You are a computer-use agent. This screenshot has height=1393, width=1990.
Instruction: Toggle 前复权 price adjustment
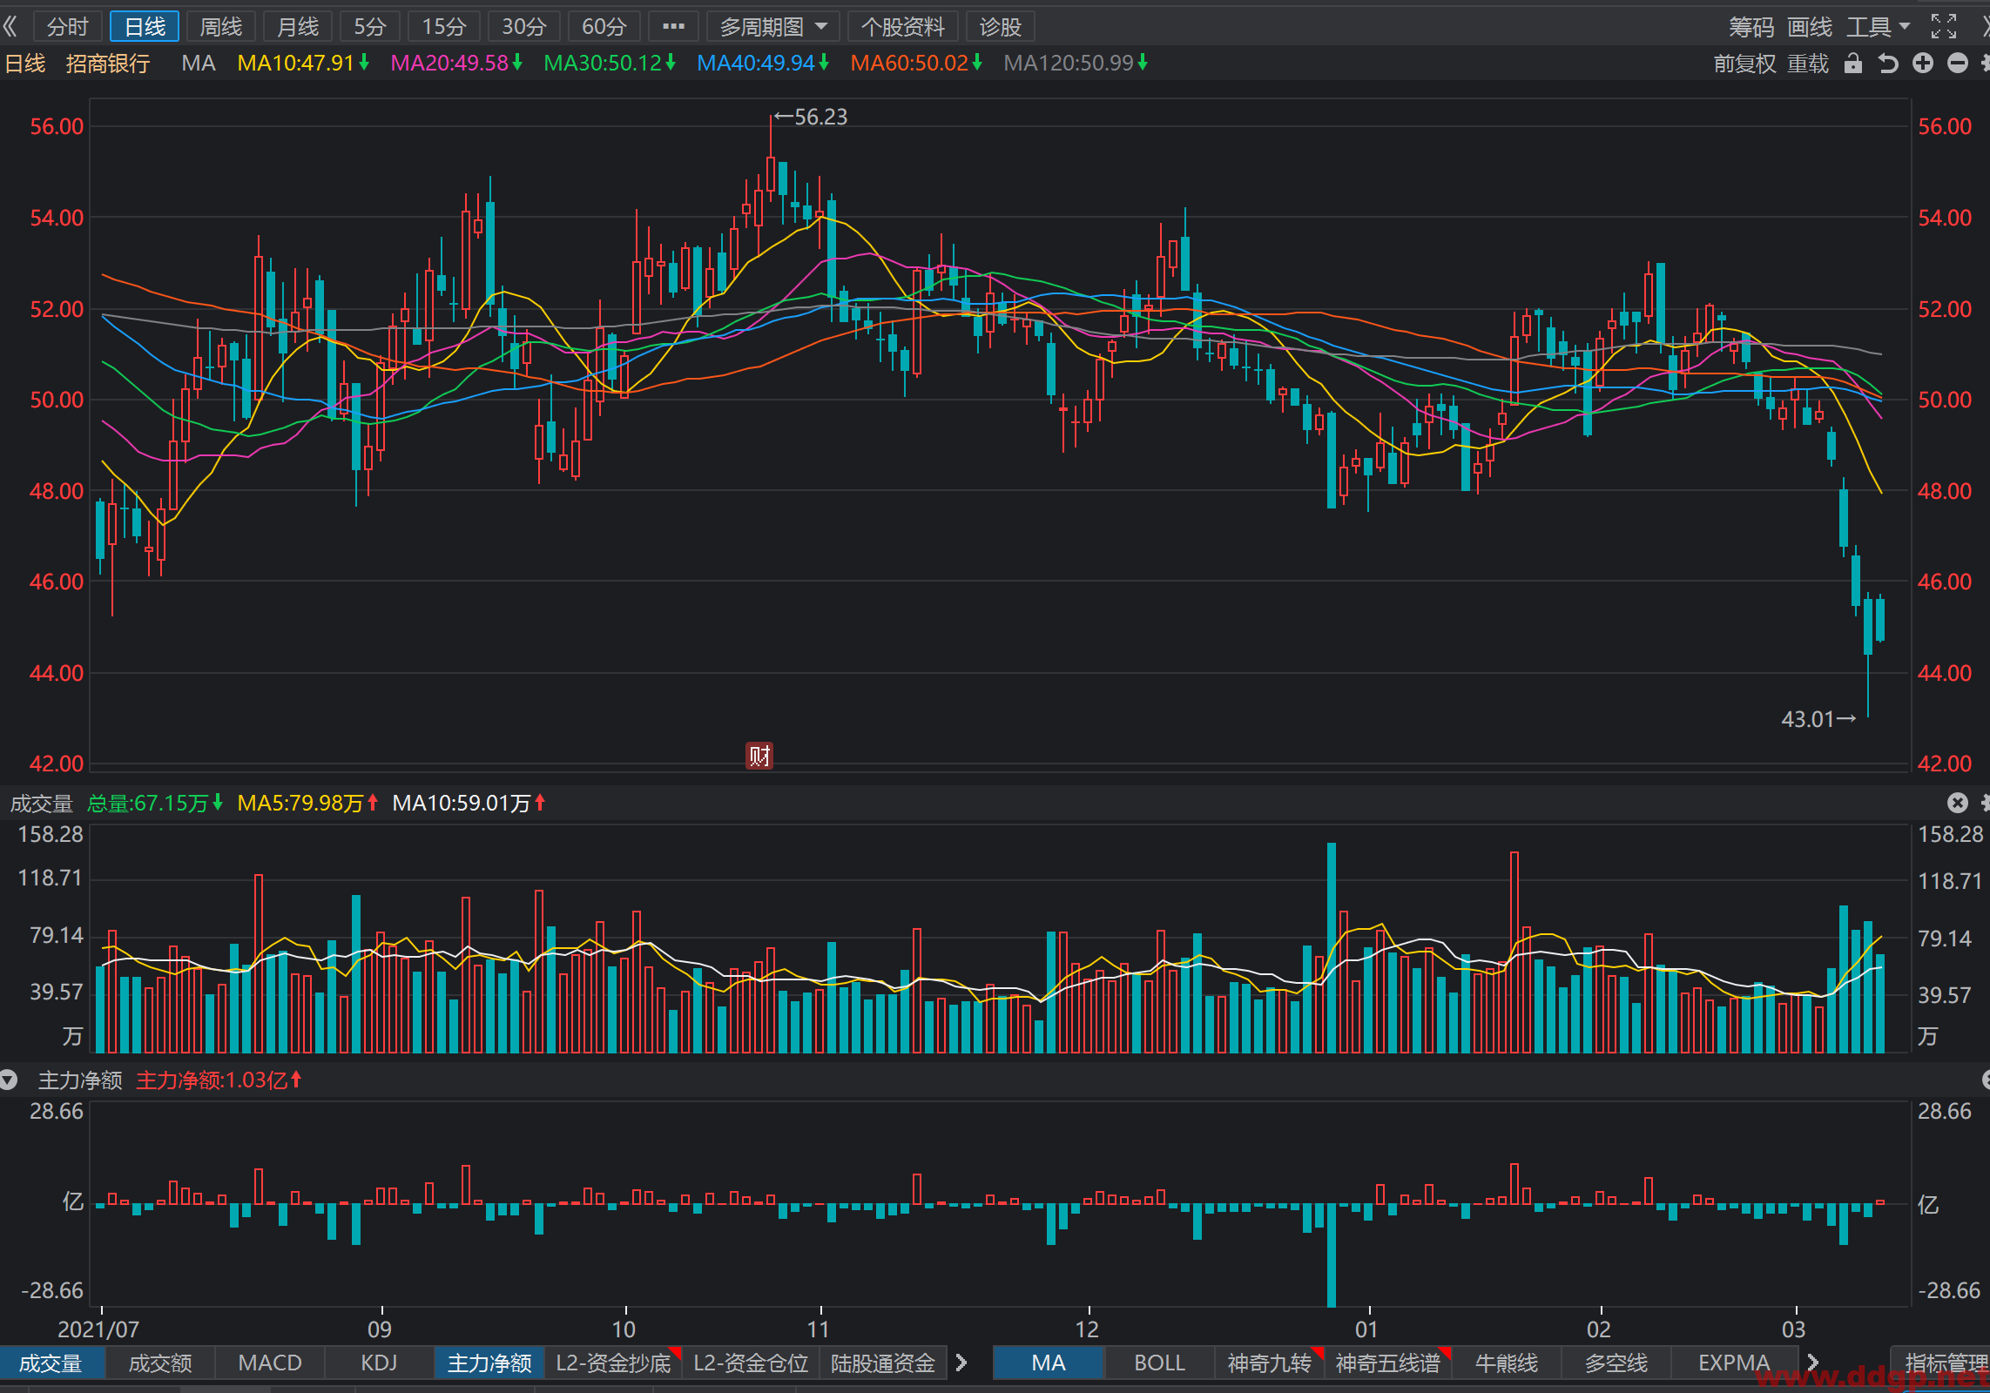pos(1744,64)
